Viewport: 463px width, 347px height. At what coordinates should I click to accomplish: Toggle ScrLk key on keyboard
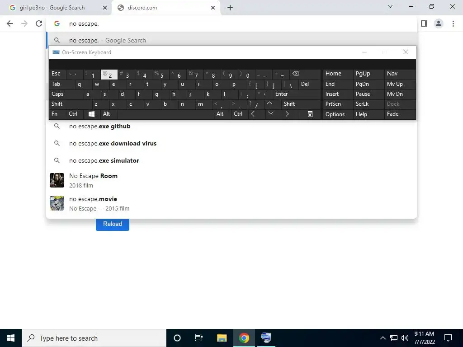[x=369, y=104]
